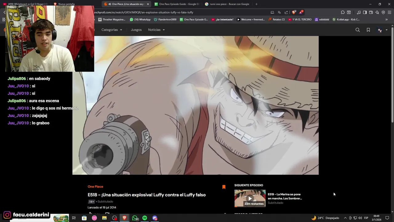
Task: Click 'Lanzado el 19 jul 2014' text
Action: [102, 208]
